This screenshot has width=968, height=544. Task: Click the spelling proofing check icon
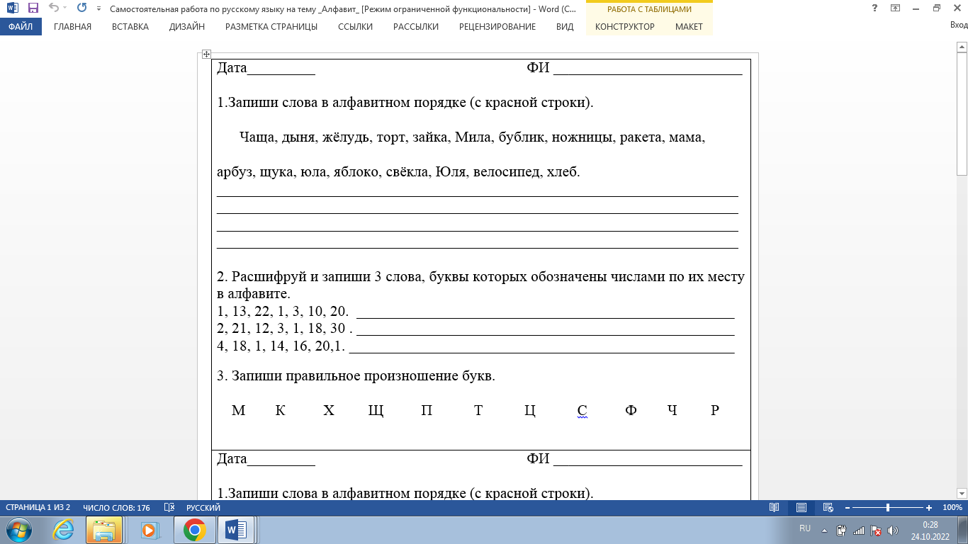[x=169, y=508]
